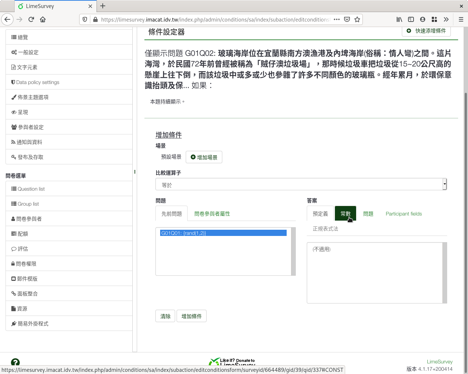Open Data policy settings sidebar item

pyautogui.click(x=69, y=82)
